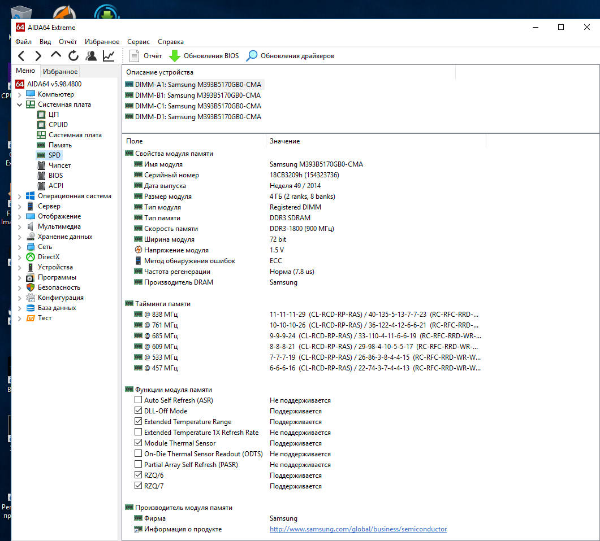Expand the Операционная система node
The height and width of the screenshot is (541, 600).
coord(20,196)
